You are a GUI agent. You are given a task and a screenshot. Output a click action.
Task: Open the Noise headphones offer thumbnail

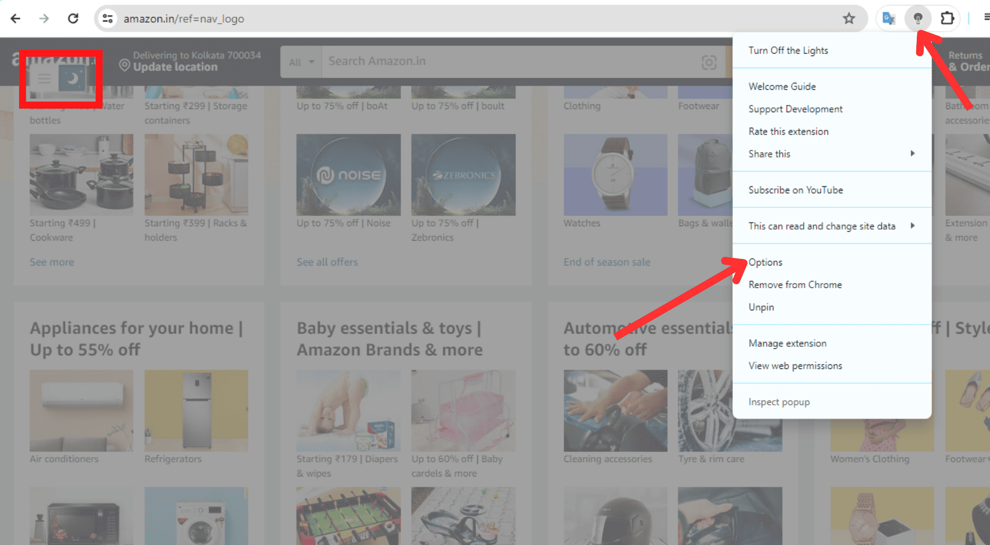(x=349, y=175)
